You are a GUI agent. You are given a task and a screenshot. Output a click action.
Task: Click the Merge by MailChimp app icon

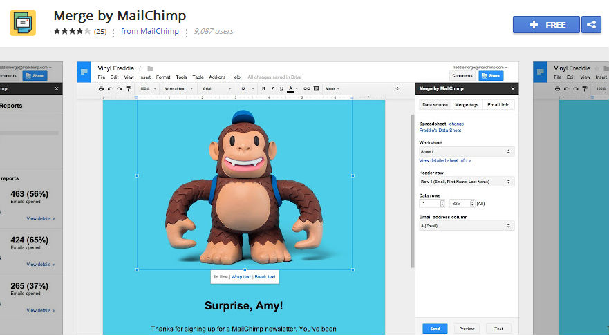23,23
